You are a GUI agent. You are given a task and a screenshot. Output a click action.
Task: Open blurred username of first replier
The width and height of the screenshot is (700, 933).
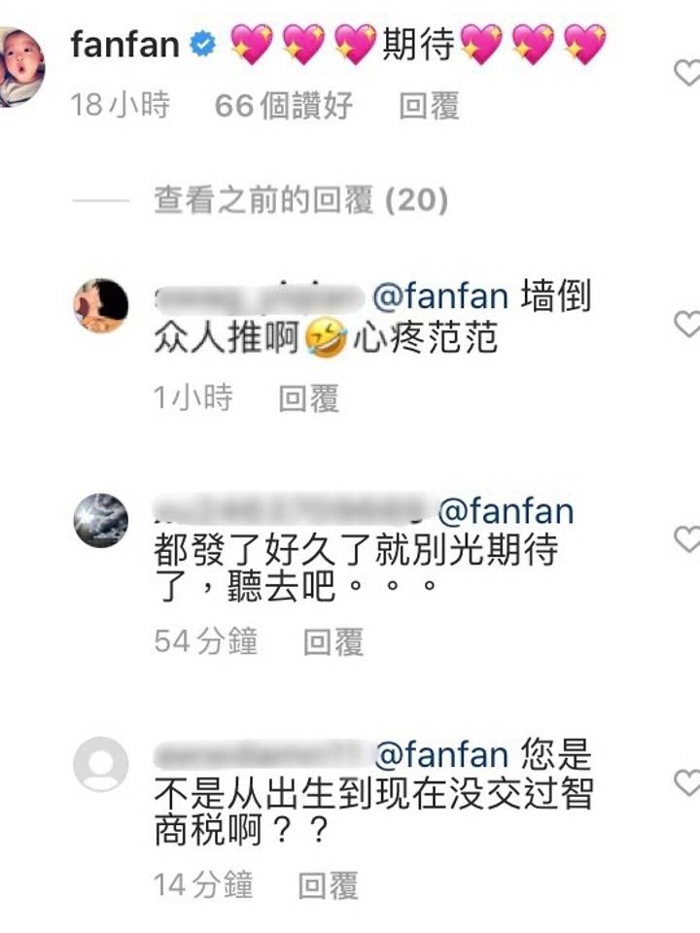pyautogui.click(x=260, y=297)
